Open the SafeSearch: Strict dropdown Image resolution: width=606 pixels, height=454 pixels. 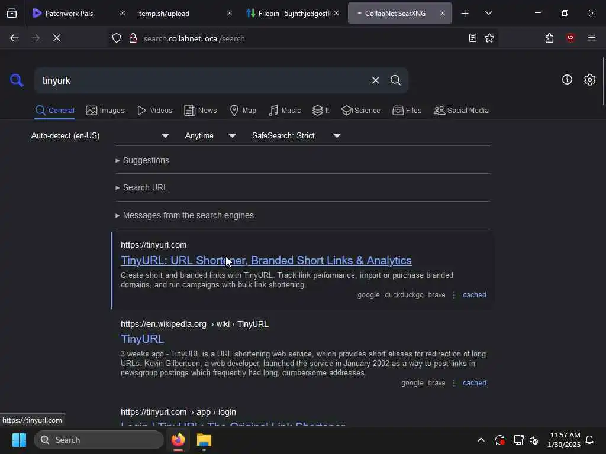tap(296, 135)
